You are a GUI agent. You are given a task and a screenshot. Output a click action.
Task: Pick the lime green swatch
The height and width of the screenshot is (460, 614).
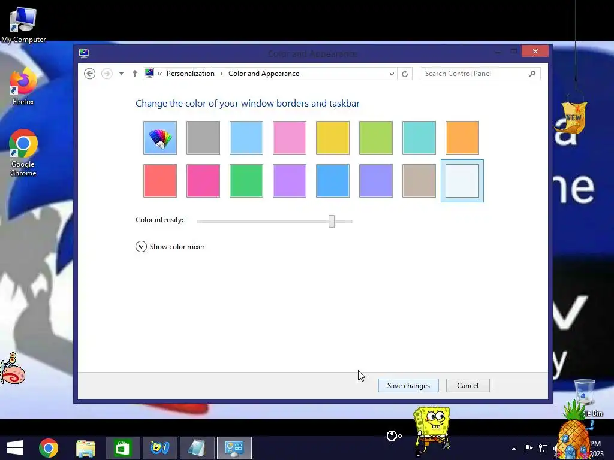pyautogui.click(x=375, y=138)
